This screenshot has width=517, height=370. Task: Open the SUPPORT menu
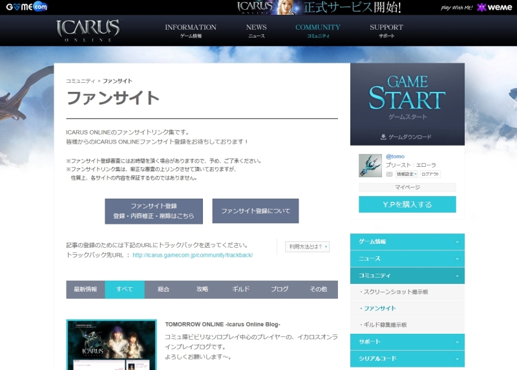point(386,30)
